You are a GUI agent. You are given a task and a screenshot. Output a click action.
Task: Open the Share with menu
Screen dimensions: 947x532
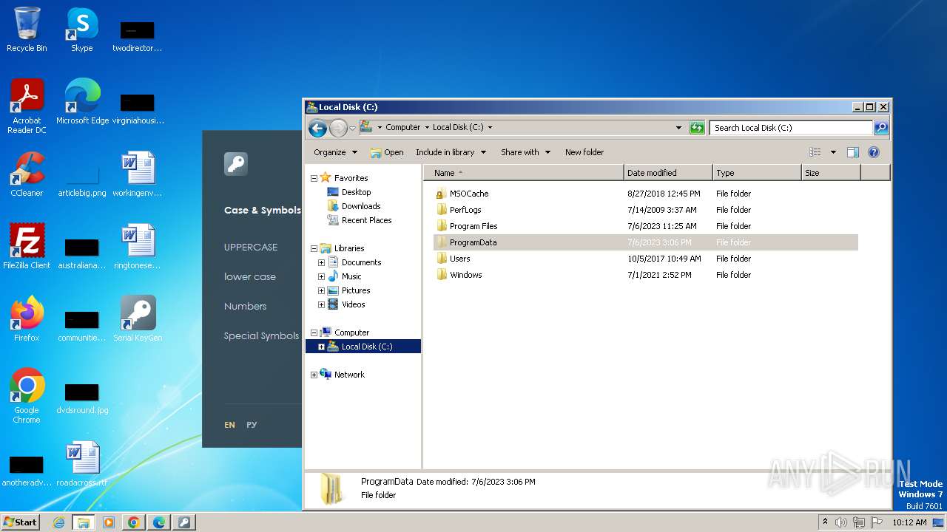tap(525, 152)
